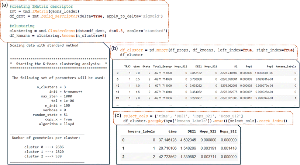Click the 'Pop1' column header
Viewport: 300px width, 165px height.
[x=249, y=67]
